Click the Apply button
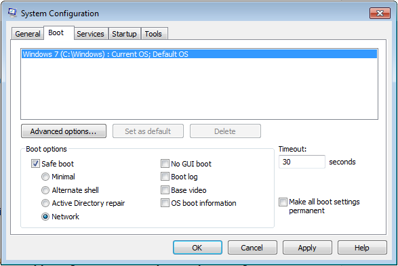Image resolution: width=398 pixels, height=266 pixels. (307, 248)
